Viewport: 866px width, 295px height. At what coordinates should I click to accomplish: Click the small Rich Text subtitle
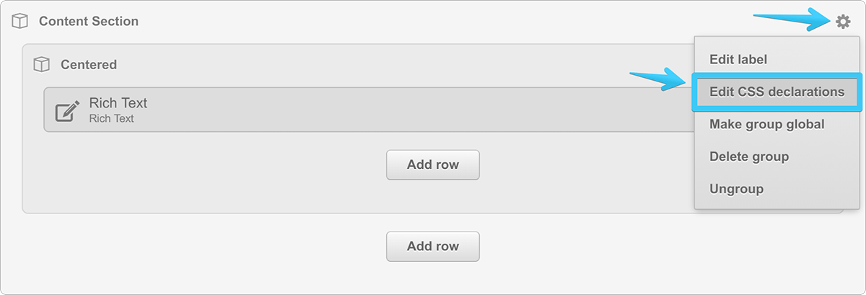(x=112, y=118)
